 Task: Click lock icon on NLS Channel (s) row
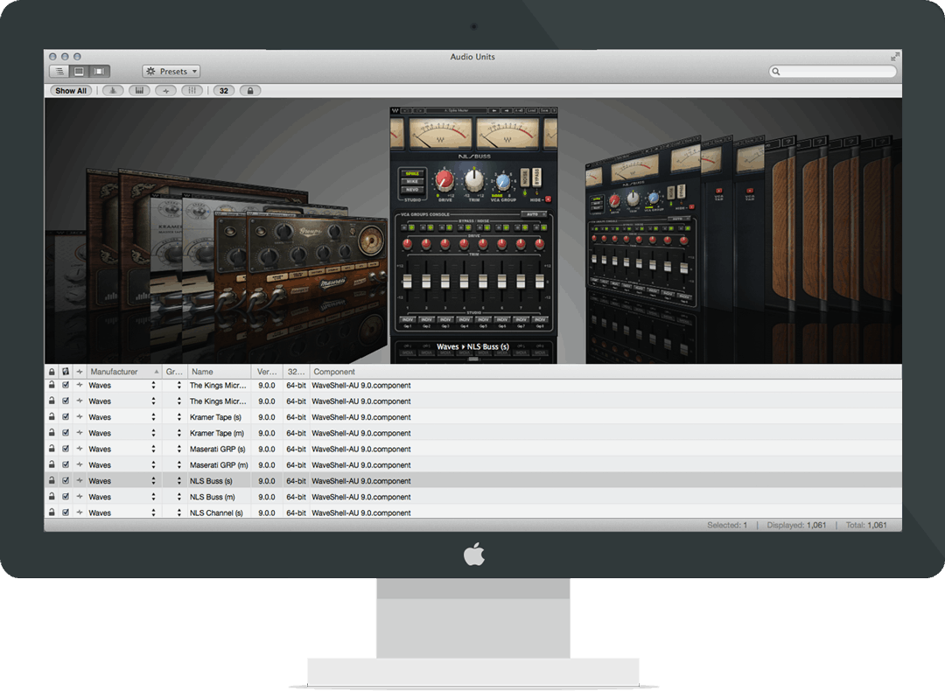52,512
